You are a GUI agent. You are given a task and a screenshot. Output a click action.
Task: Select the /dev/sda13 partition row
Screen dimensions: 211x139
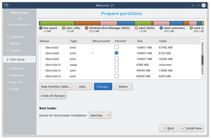119,70
